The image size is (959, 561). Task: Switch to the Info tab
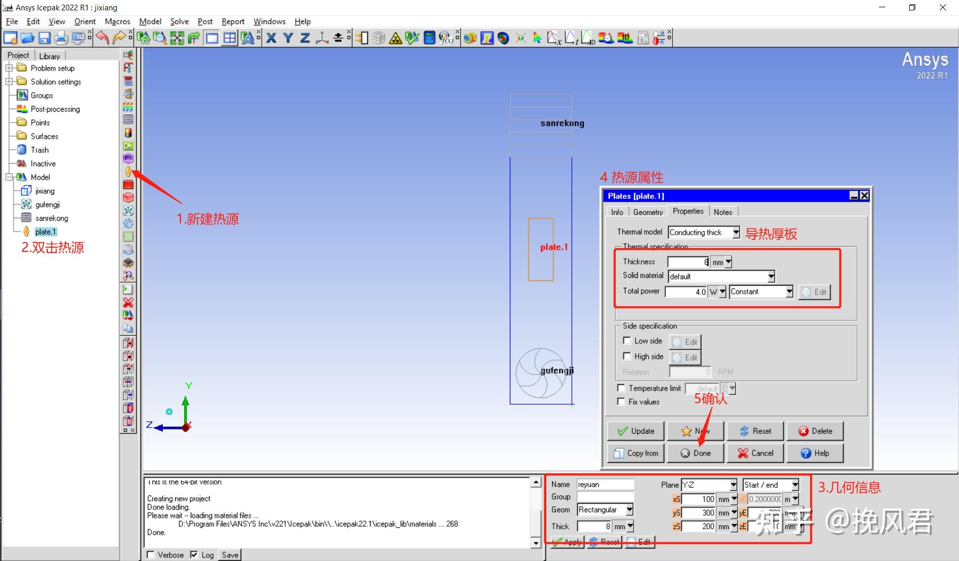coord(617,212)
